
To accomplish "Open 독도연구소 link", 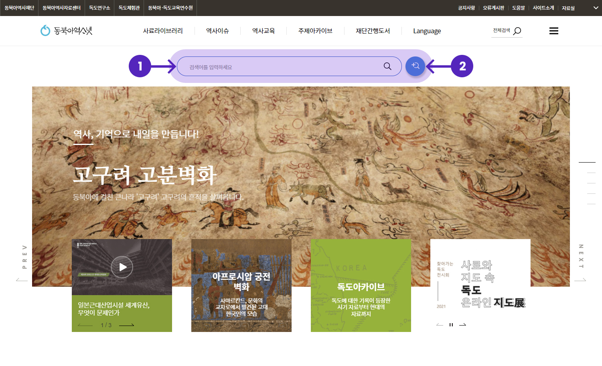I will tap(99, 8).
